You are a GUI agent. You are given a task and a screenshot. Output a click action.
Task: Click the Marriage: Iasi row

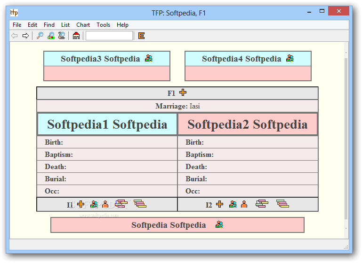(x=177, y=106)
